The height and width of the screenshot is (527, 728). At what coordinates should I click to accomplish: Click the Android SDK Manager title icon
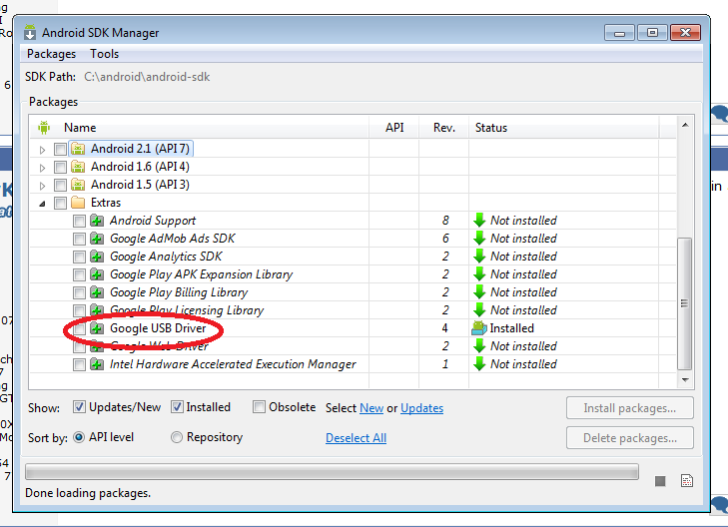coord(30,32)
